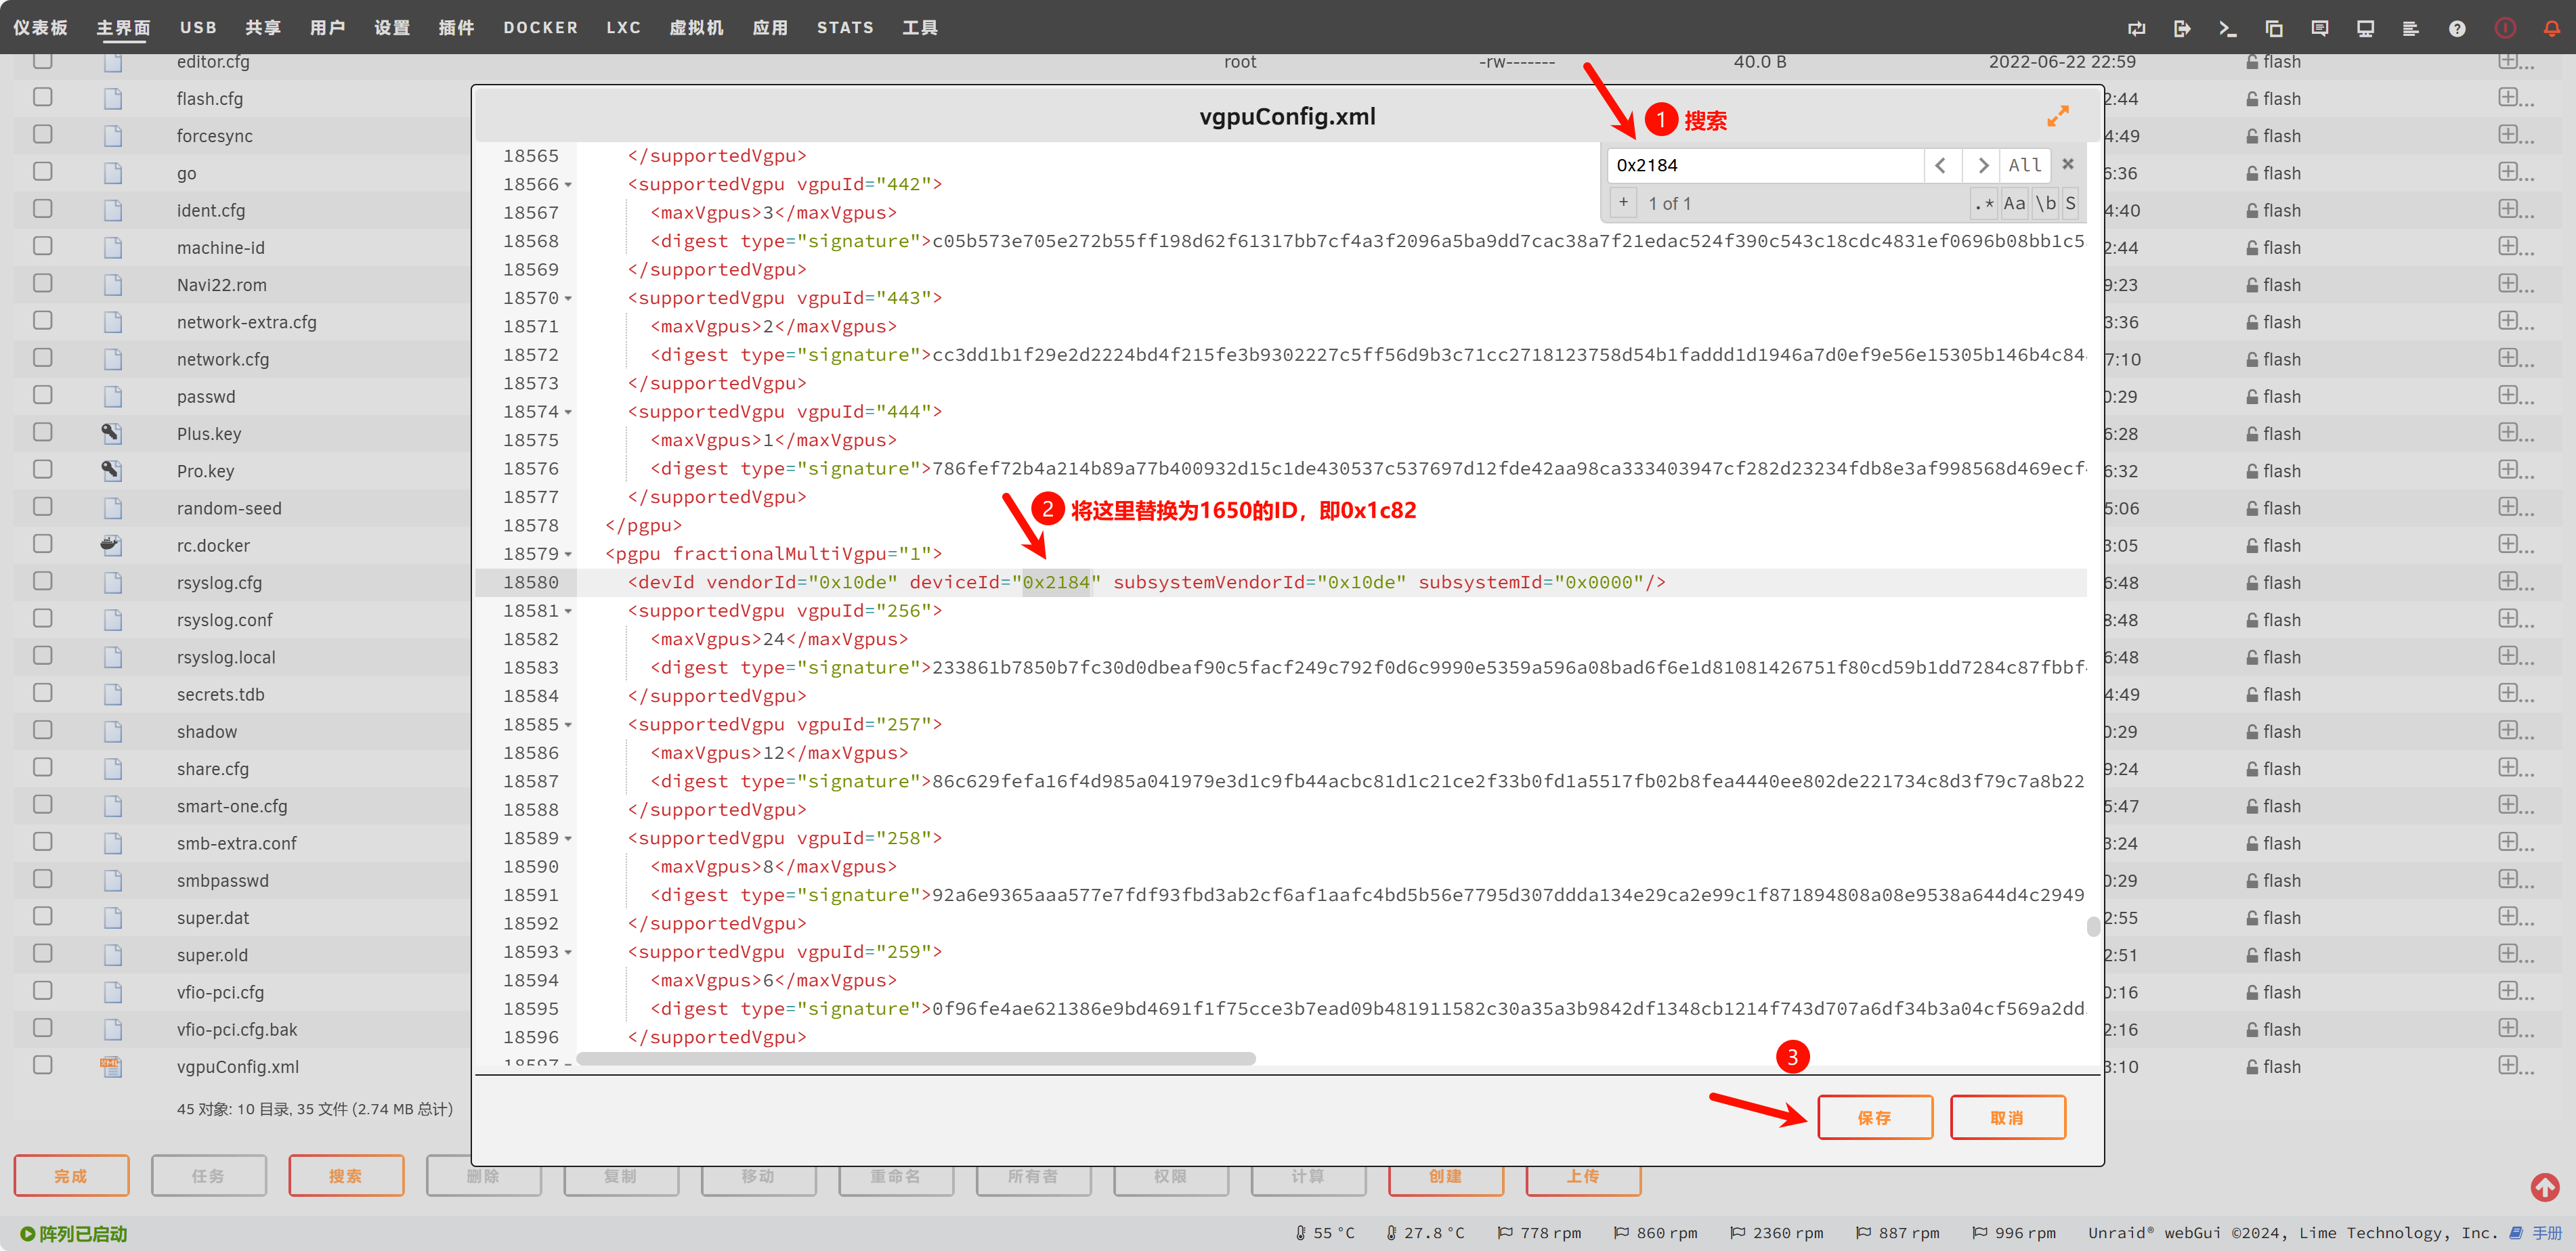Screen dimensions: 2576x1251
Task: Collapse the fold arrow at line 18579
Action: point(569,555)
